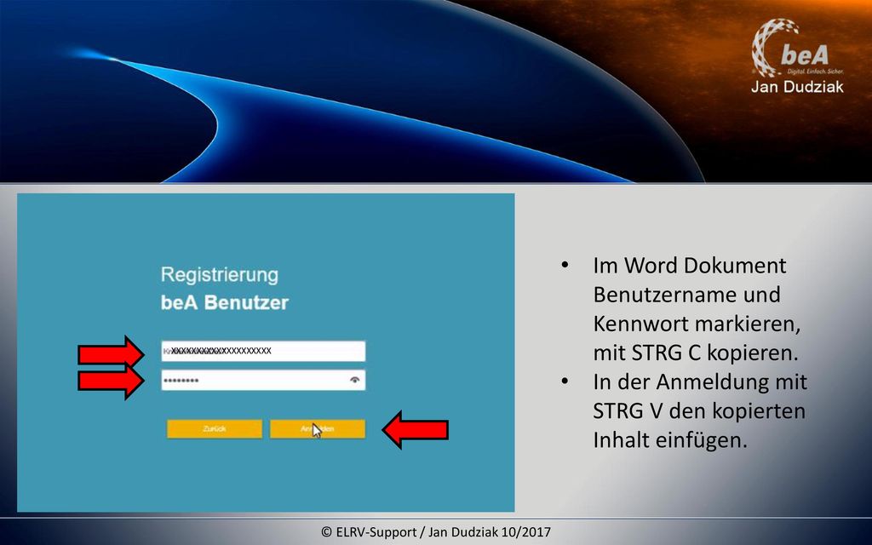Click the 'Im Word Dokument' bullet text
Viewport: 872px width, 545px height.
coord(690,266)
